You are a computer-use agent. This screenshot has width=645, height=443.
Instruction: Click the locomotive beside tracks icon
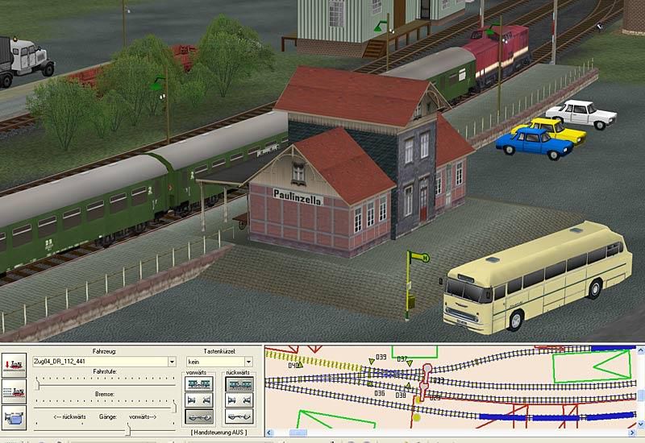tap(14, 393)
